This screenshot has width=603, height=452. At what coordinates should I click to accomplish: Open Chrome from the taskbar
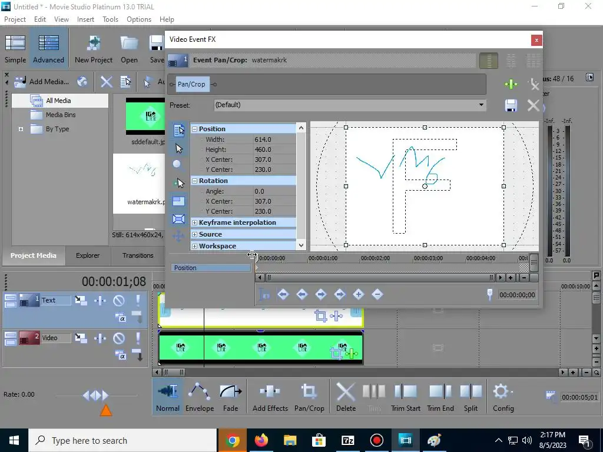click(232, 440)
